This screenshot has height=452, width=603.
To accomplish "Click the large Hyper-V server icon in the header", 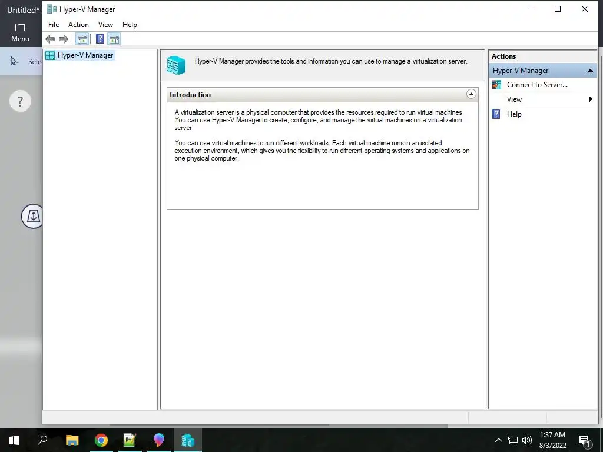I will pyautogui.click(x=176, y=65).
